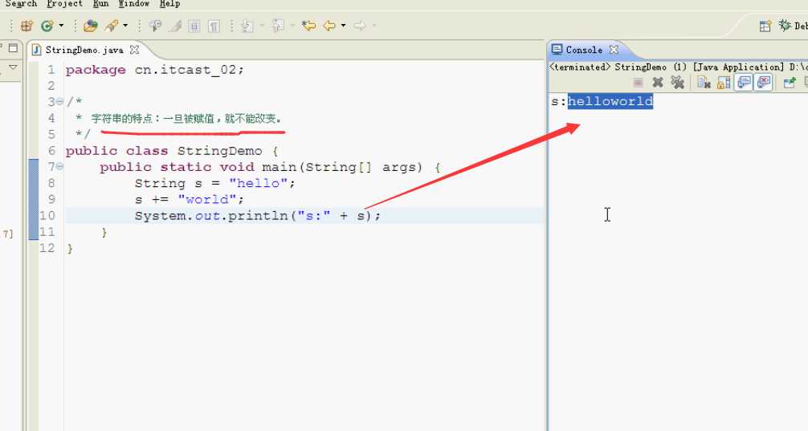Click the public class StringDemo line
The width and height of the screenshot is (808, 431).
[172, 151]
